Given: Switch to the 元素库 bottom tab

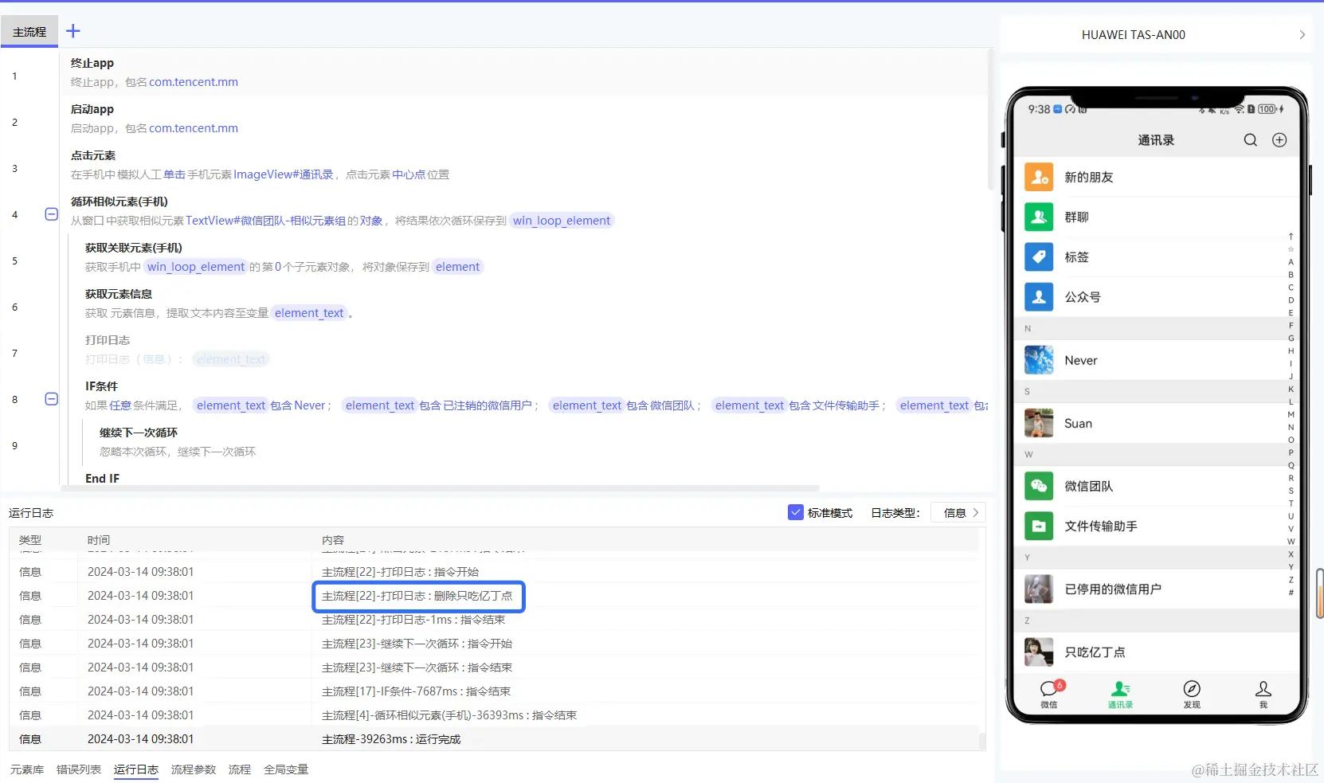Looking at the screenshot, I should pos(27,769).
